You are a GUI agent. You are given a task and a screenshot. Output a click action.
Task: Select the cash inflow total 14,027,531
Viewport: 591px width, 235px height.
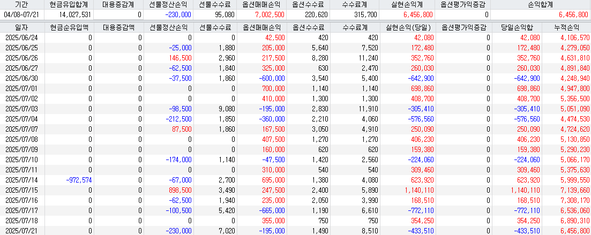pyautogui.click(x=76, y=14)
